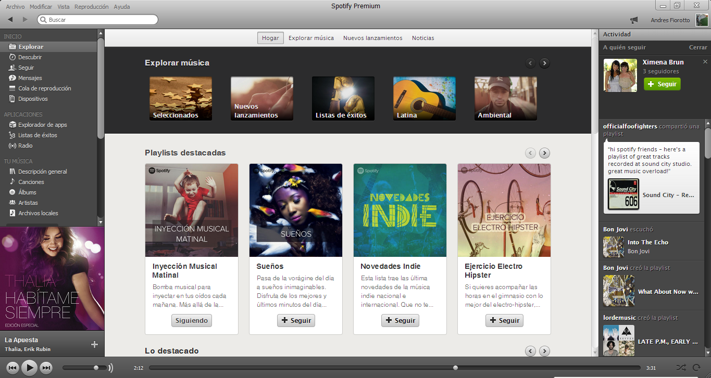Show previous Explorar música categories
Screen dimensions: 711x378
point(530,63)
